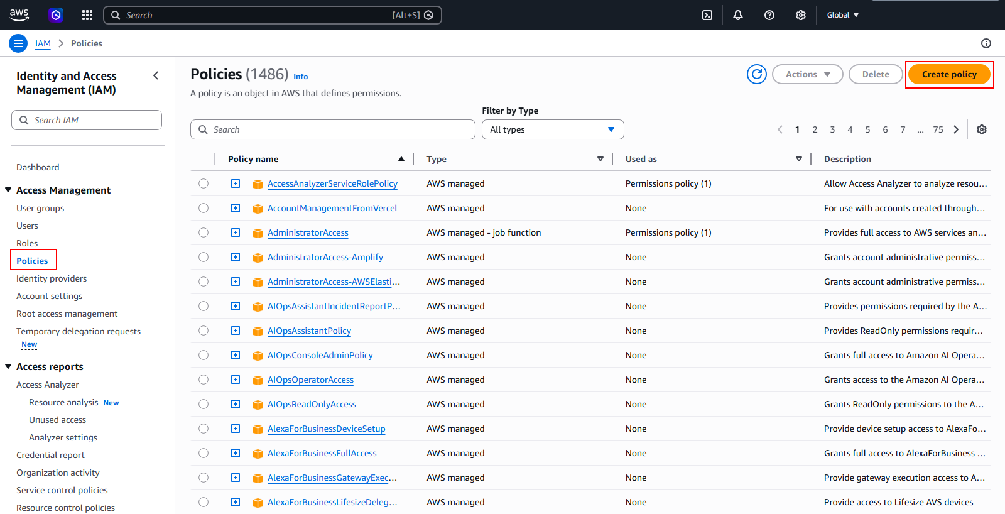Go to page 5 of policies
1005x514 pixels.
point(867,129)
